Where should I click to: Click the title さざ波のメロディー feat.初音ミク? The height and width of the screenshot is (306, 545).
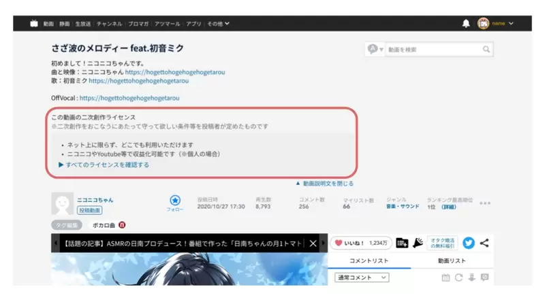[117, 48]
